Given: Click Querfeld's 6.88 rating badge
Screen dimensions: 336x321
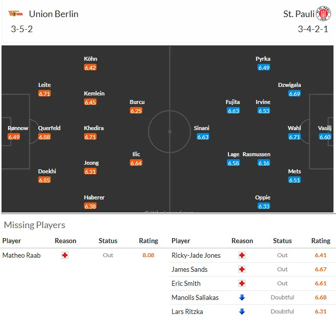Looking at the screenshot, I should click(44, 137).
